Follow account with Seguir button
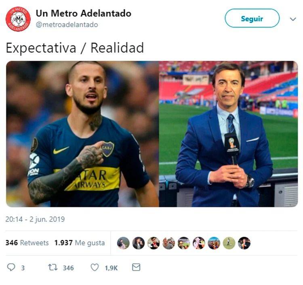Image resolution: width=303 pixels, height=285 pixels. point(252,18)
